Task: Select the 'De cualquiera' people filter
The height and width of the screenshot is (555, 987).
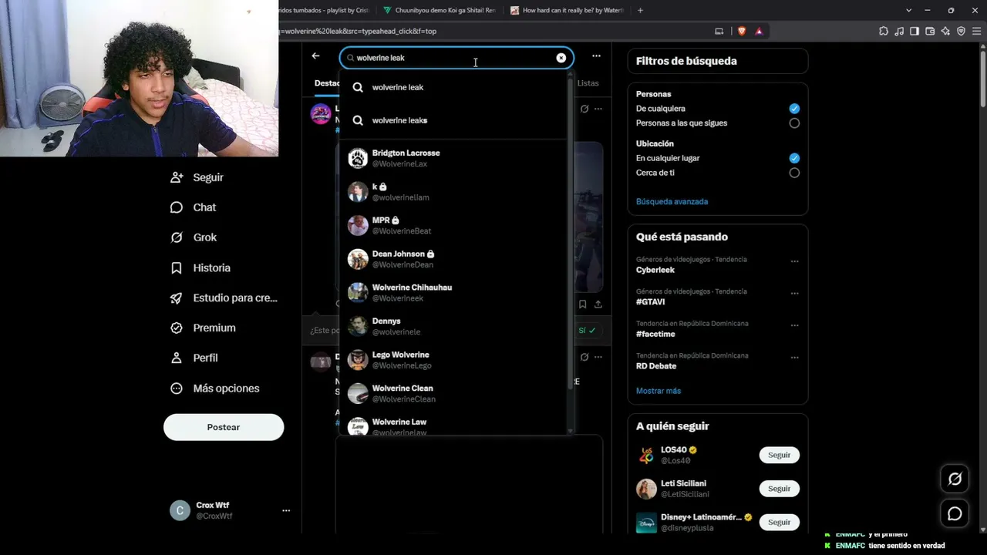Action: point(794,109)
